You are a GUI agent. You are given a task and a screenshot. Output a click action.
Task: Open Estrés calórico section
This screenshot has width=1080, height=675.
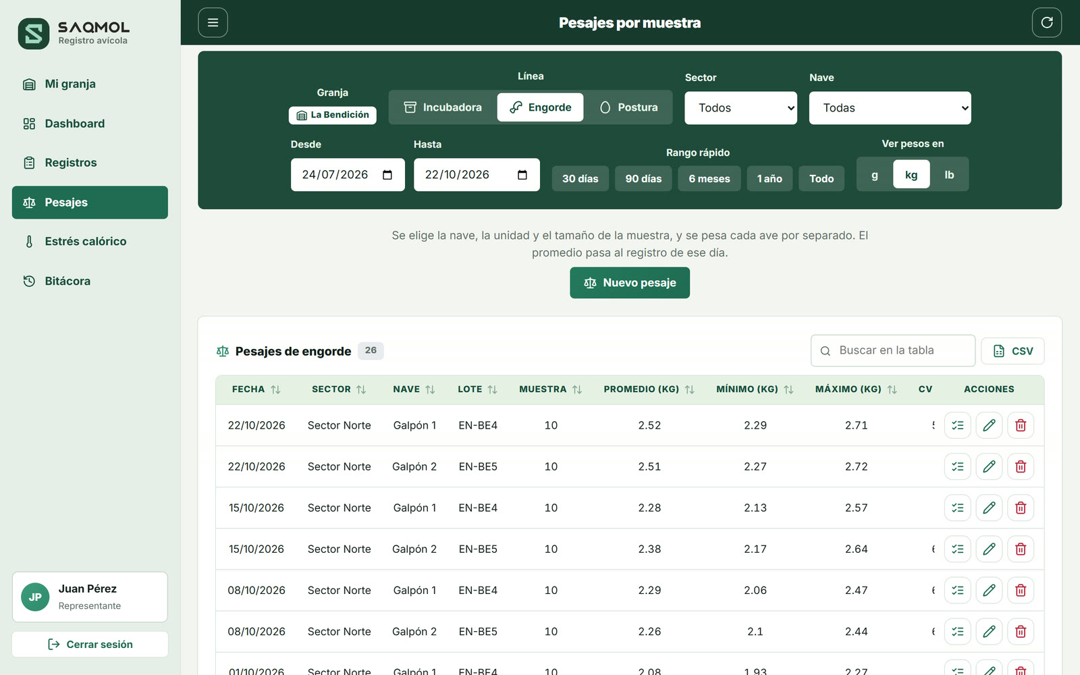[90, 242]
